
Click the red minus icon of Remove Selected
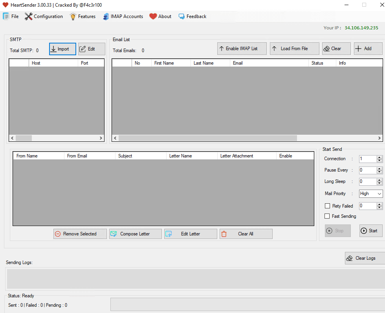[58, 234]
